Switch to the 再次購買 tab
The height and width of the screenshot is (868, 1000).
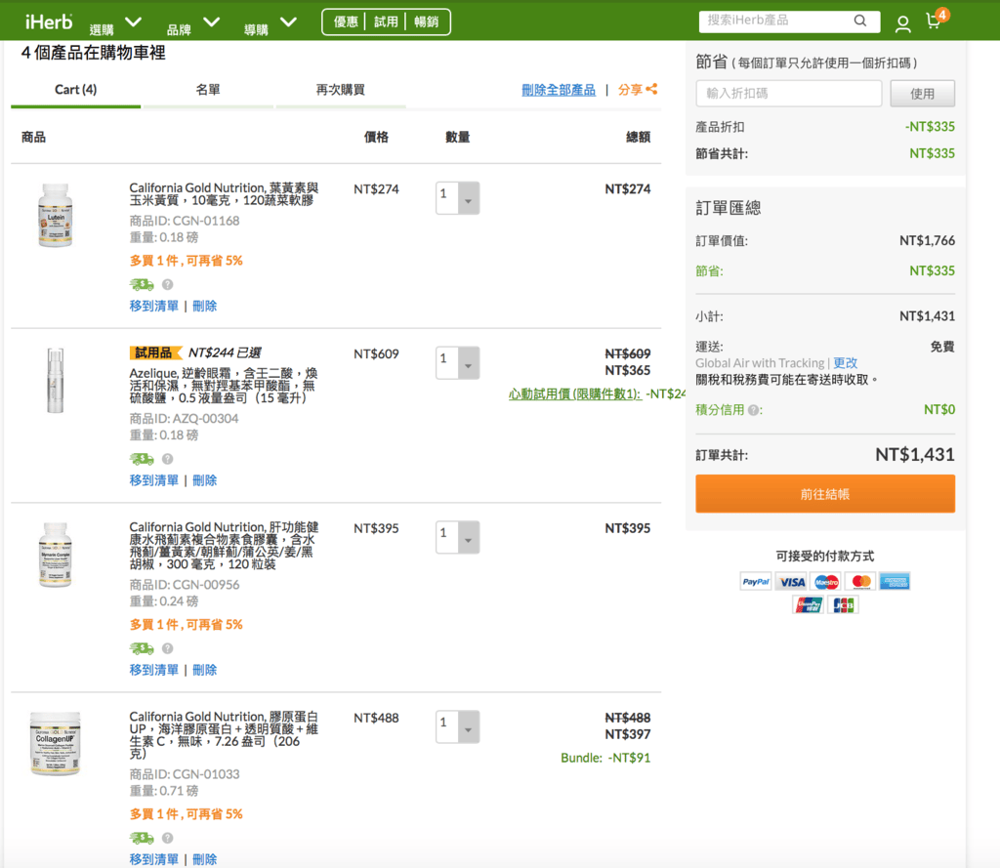tap(341, 90)
